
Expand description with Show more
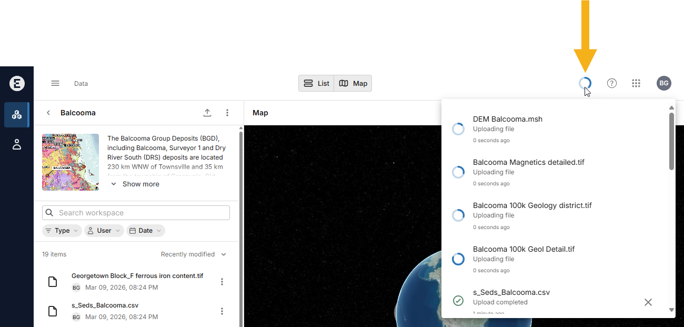pyautogui.click(x=135, y=184)
